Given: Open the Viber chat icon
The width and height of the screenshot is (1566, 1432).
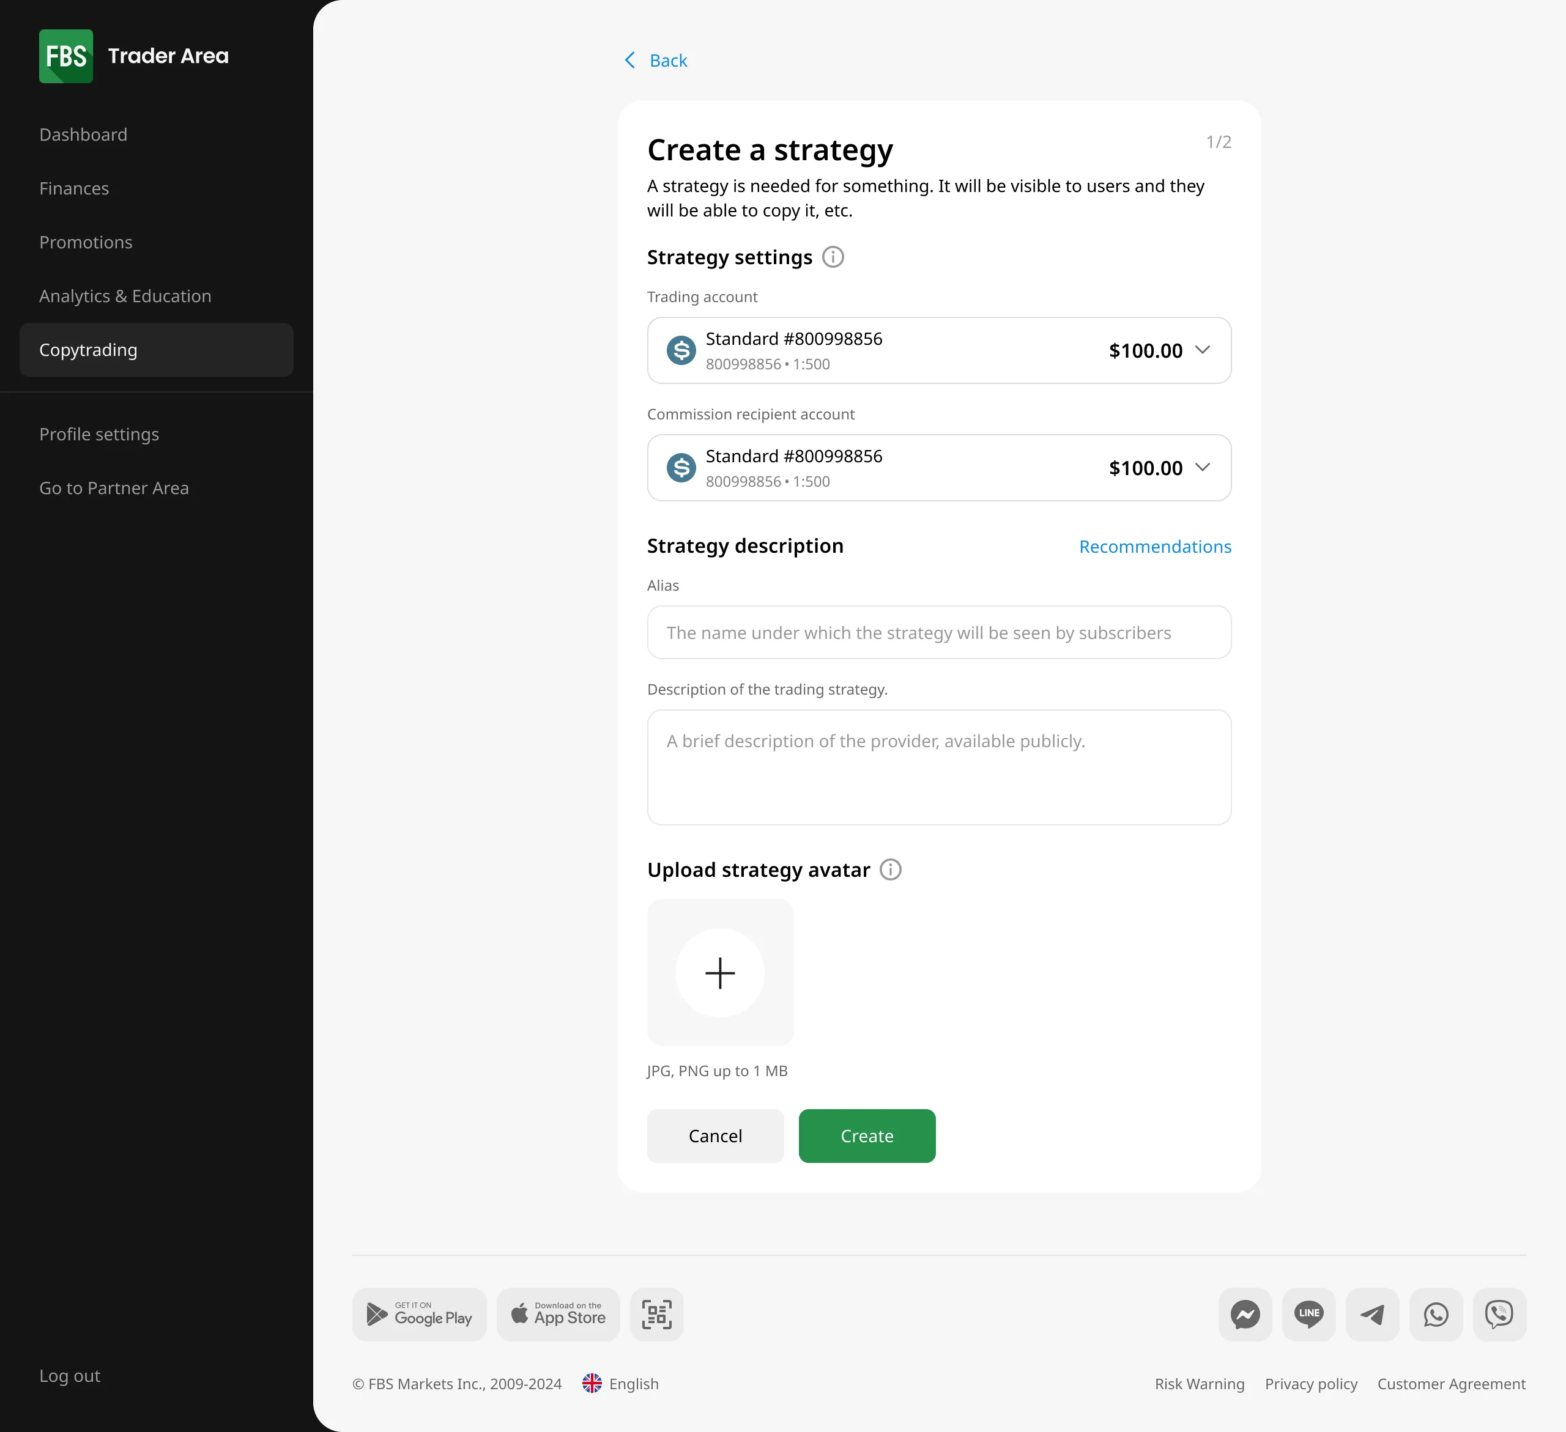Looking at the screenshot, I should pos(1499,1314).
